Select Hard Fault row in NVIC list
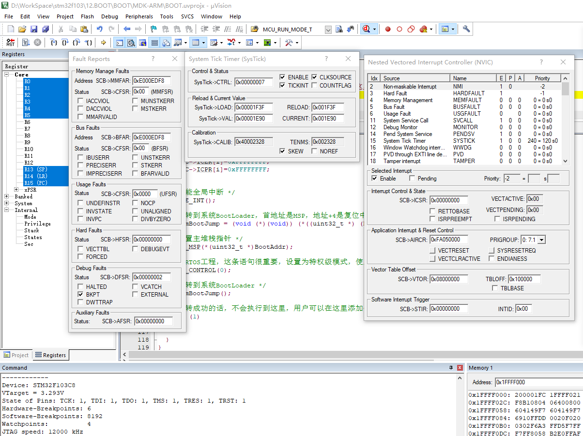The image size is (583, 436). (x=465, y=93)
